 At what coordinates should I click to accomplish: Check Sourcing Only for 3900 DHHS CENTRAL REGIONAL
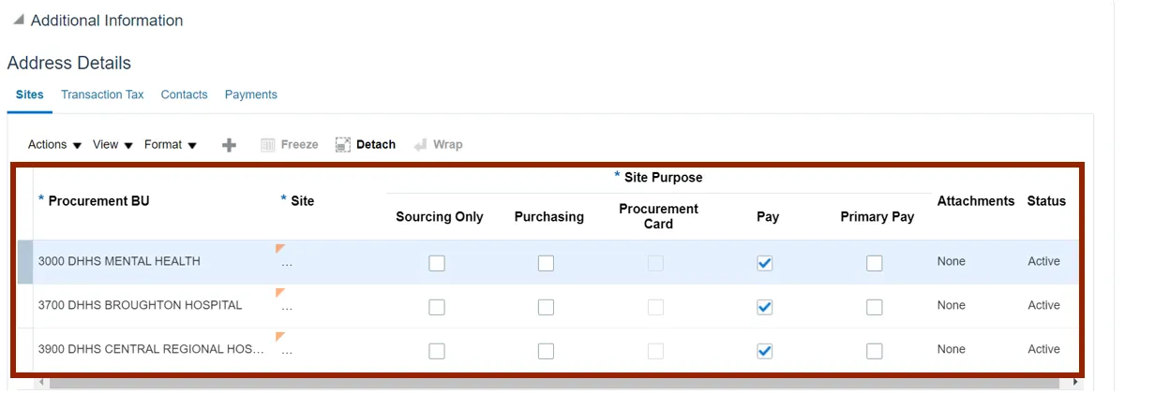[437, 351]
